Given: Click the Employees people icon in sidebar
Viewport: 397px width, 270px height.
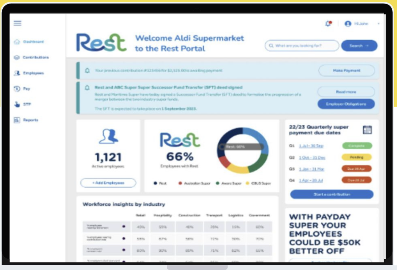Looking at the screenshot, I should (x=17, y=73).
